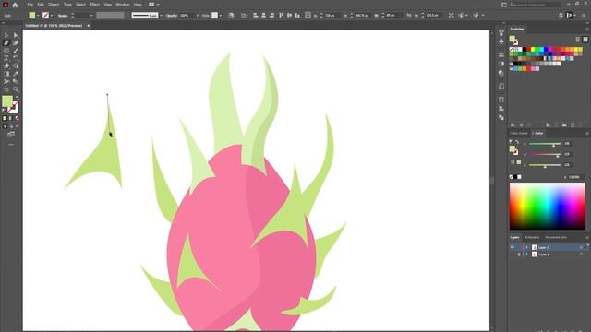This screenshot has width=591, height=332.
Task: Select the Zoom tool magnifier
Action: (x=16, y=89)
